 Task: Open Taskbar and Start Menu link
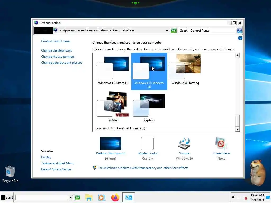(x=57, y=163)
